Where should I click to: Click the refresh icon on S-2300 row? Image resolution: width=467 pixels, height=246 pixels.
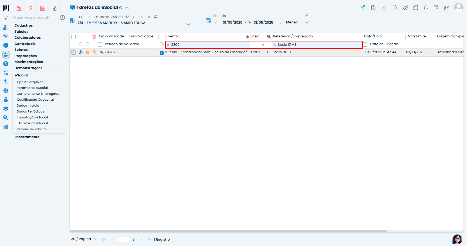tap(80, 52)
